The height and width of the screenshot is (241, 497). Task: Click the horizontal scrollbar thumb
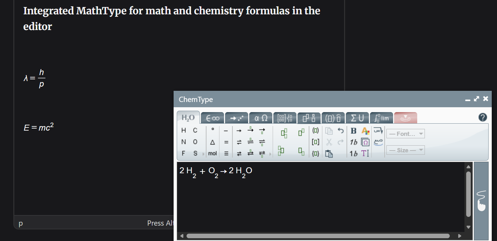point(318,236)
